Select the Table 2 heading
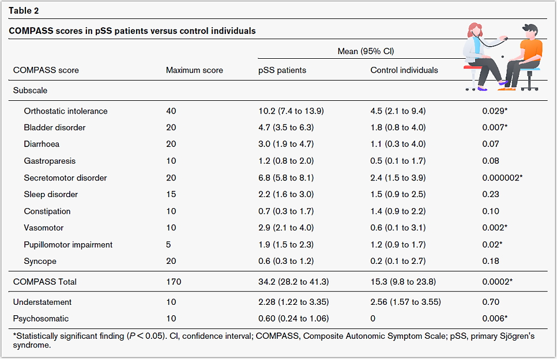 pyautogui.click(x=24, y=10)
